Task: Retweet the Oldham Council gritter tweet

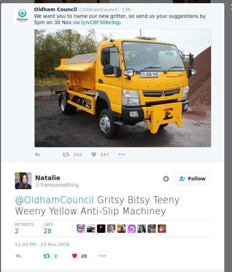Action: pos(66,155)
